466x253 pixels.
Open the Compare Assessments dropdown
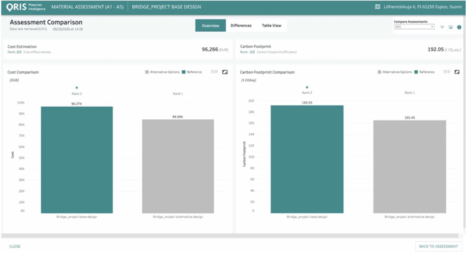[x=414, y=26]
